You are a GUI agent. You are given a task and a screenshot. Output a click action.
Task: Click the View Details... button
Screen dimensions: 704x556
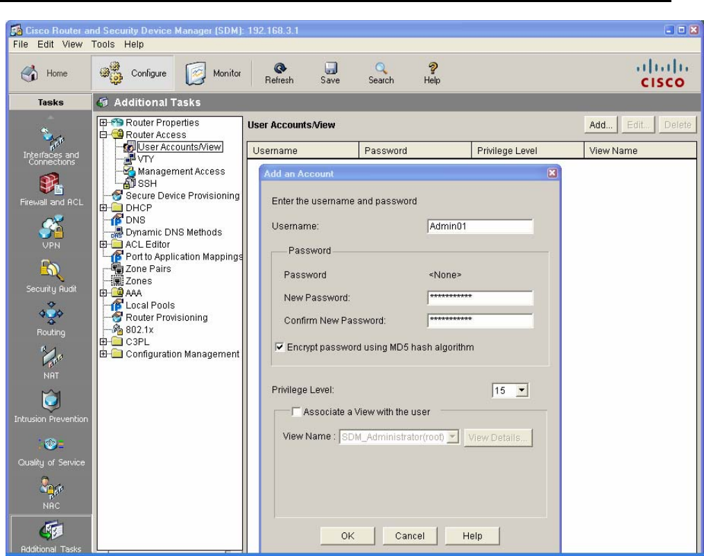pos(498,437)
